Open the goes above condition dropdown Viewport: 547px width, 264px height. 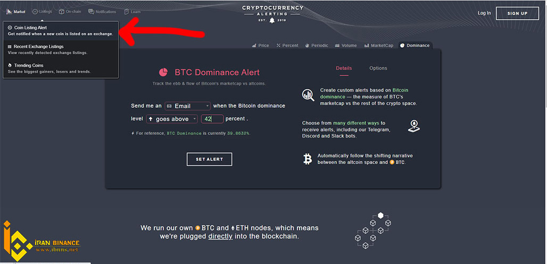172,119
